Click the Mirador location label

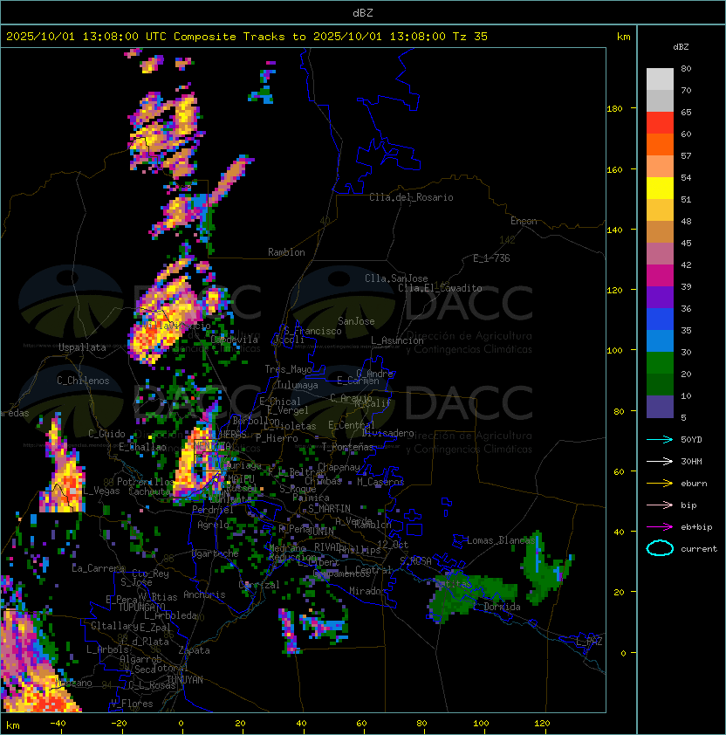(368, 591)
